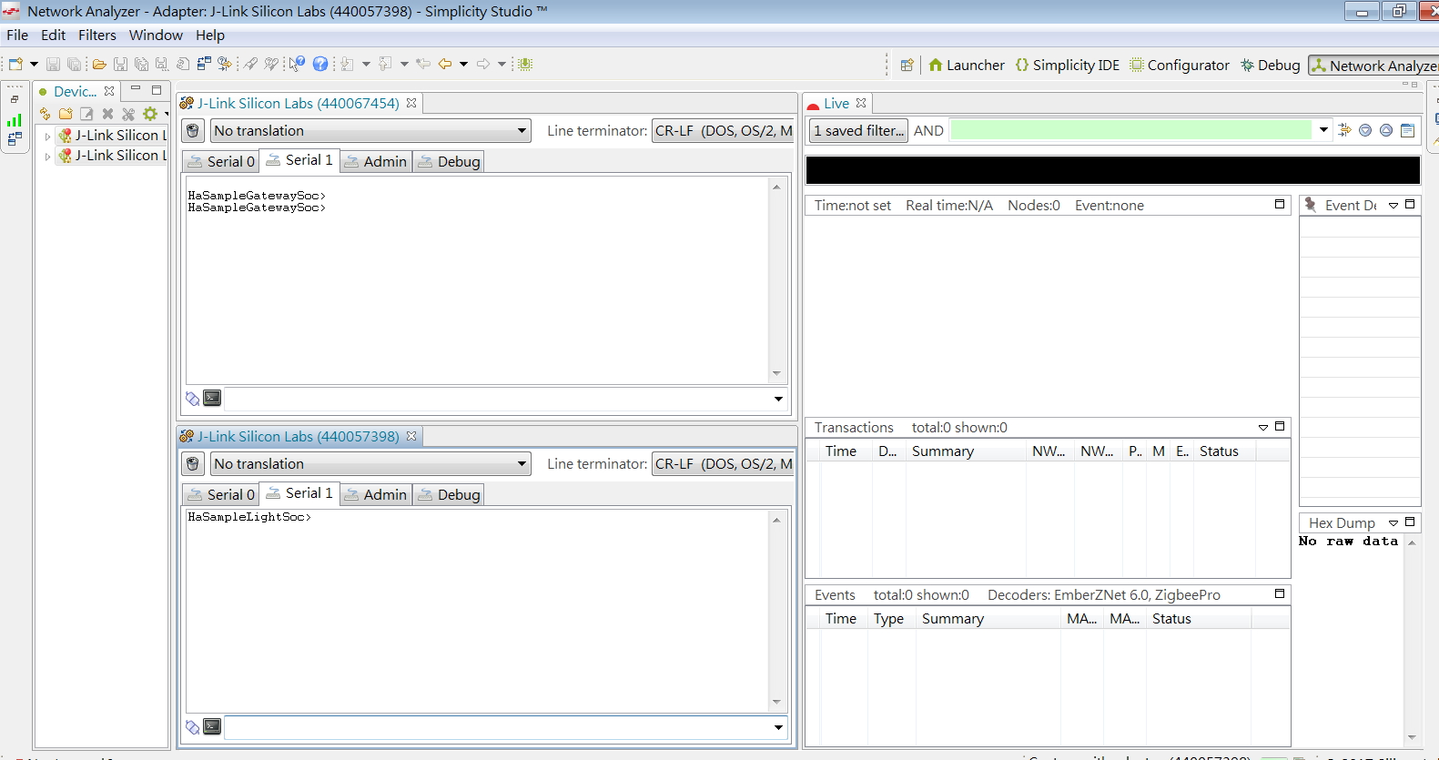This screenshot has height=760, width=1439.
Task: Click the refresh icon in the Devices panel
Action: pyautogui.click(x=45, y=114)
